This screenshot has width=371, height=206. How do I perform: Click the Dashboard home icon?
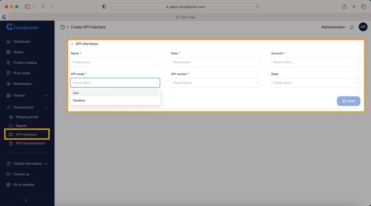(9, 42)
